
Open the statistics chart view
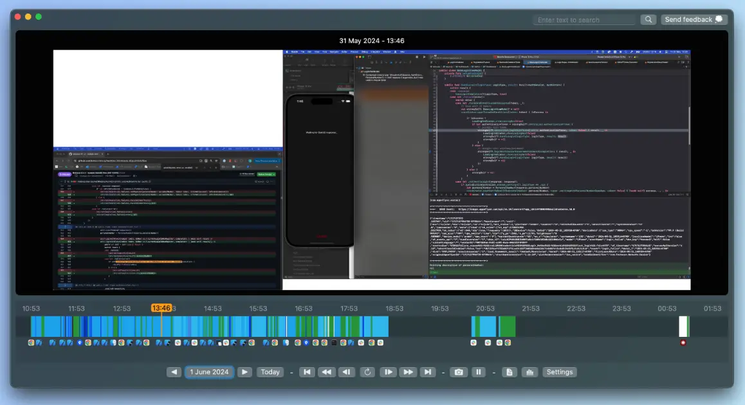[529, 372]
